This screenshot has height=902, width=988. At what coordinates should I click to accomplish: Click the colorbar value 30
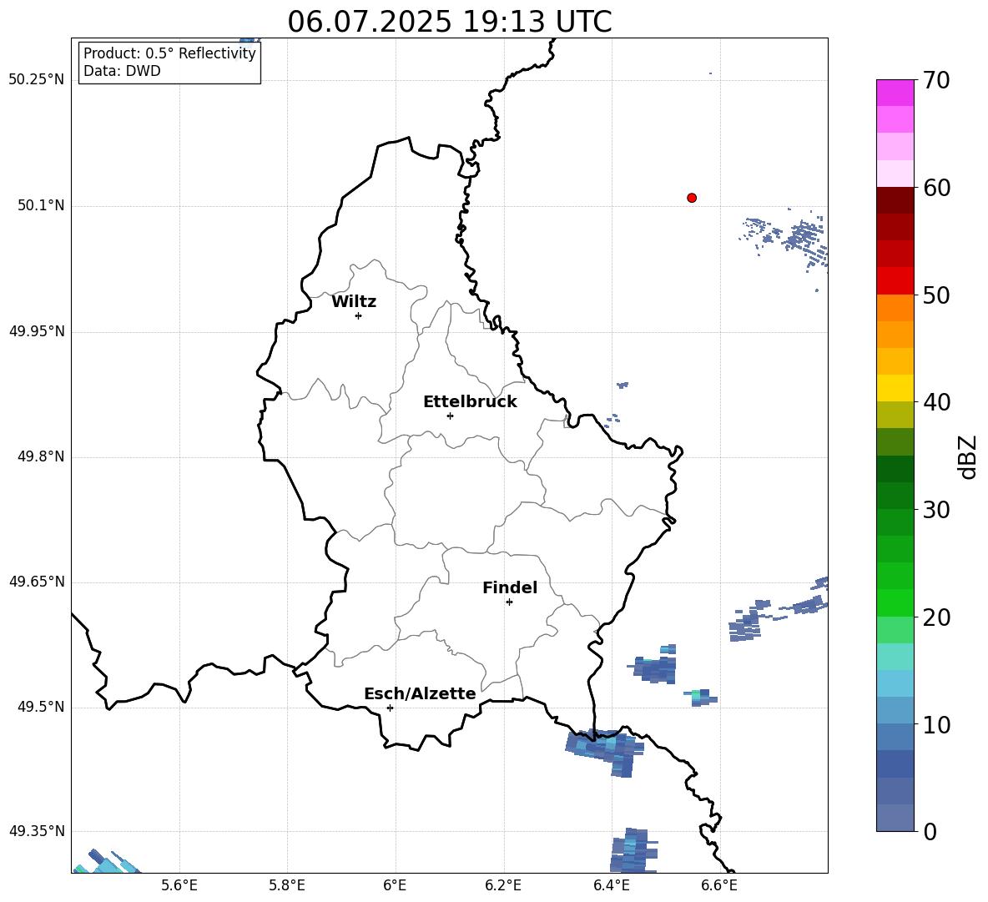click(936, 510)
